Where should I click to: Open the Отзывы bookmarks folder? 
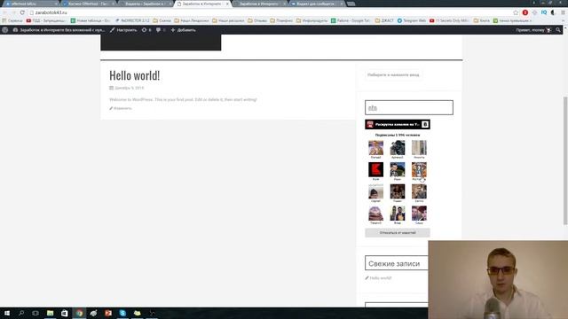click(257, 20)
